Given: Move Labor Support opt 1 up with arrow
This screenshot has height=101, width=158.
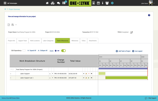Looking at the screenshot, I should click(x=50, y=78).
